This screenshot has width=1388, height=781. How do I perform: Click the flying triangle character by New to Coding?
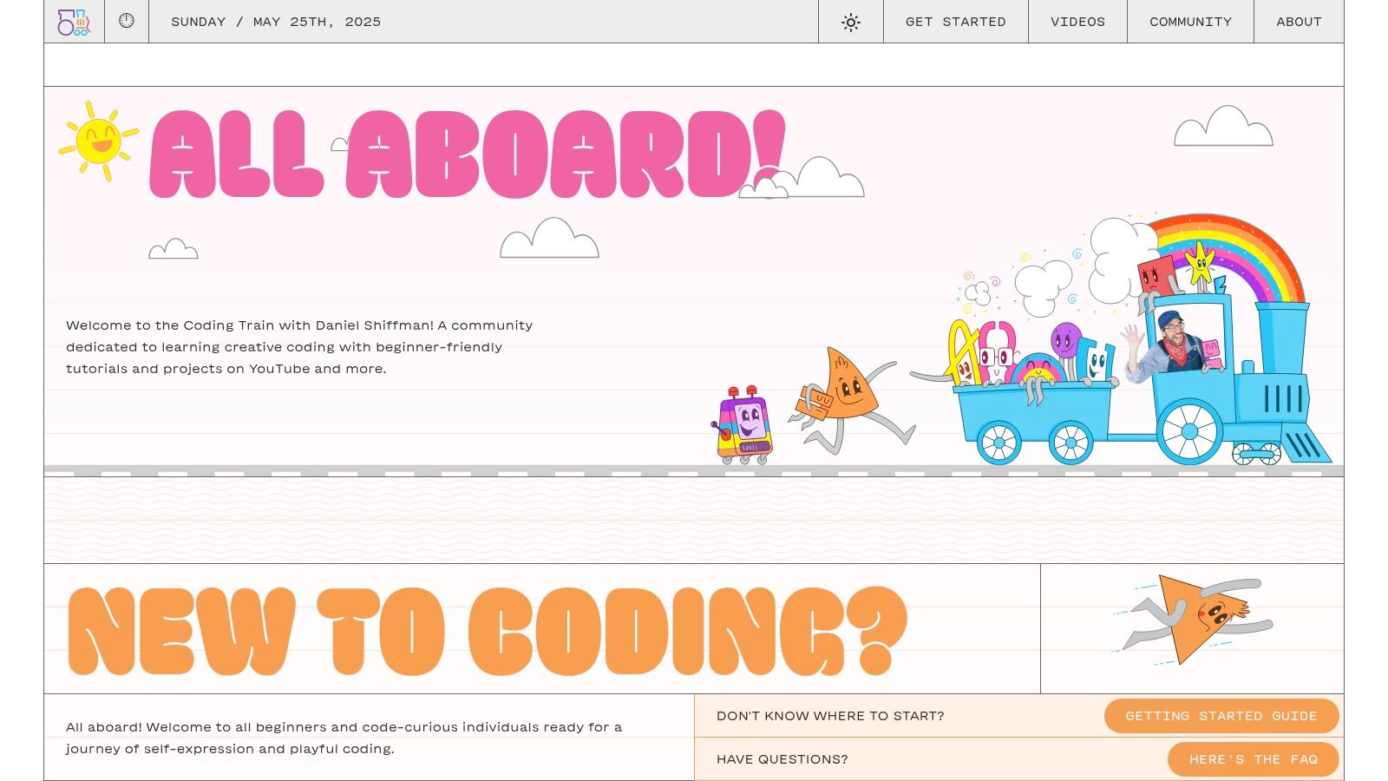tap(1193, 618)
